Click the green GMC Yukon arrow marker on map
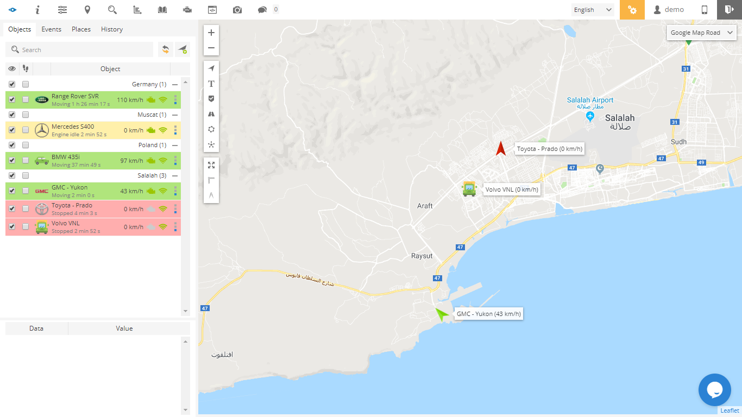742x417 pixels. coord(442,314)
